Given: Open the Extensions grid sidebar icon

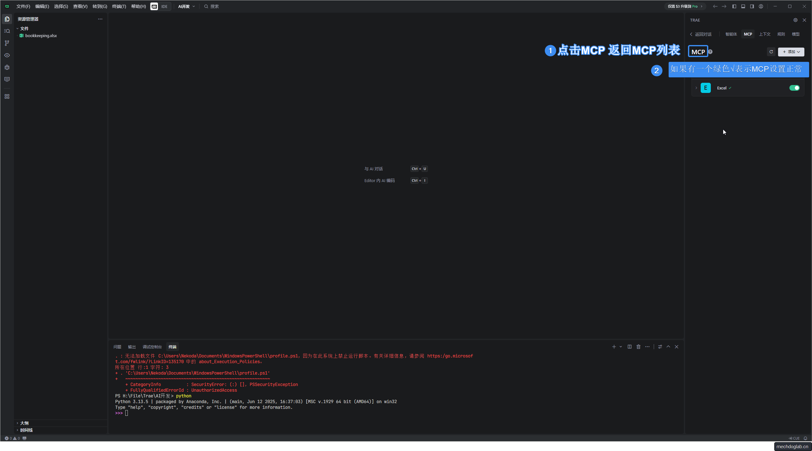Looking at the screenshot, I should click(7, 96).
